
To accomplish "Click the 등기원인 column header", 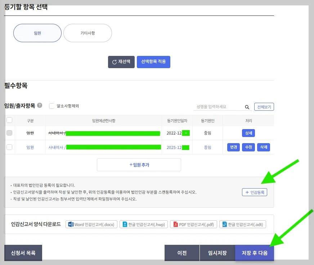I will (x=208, y=121).
